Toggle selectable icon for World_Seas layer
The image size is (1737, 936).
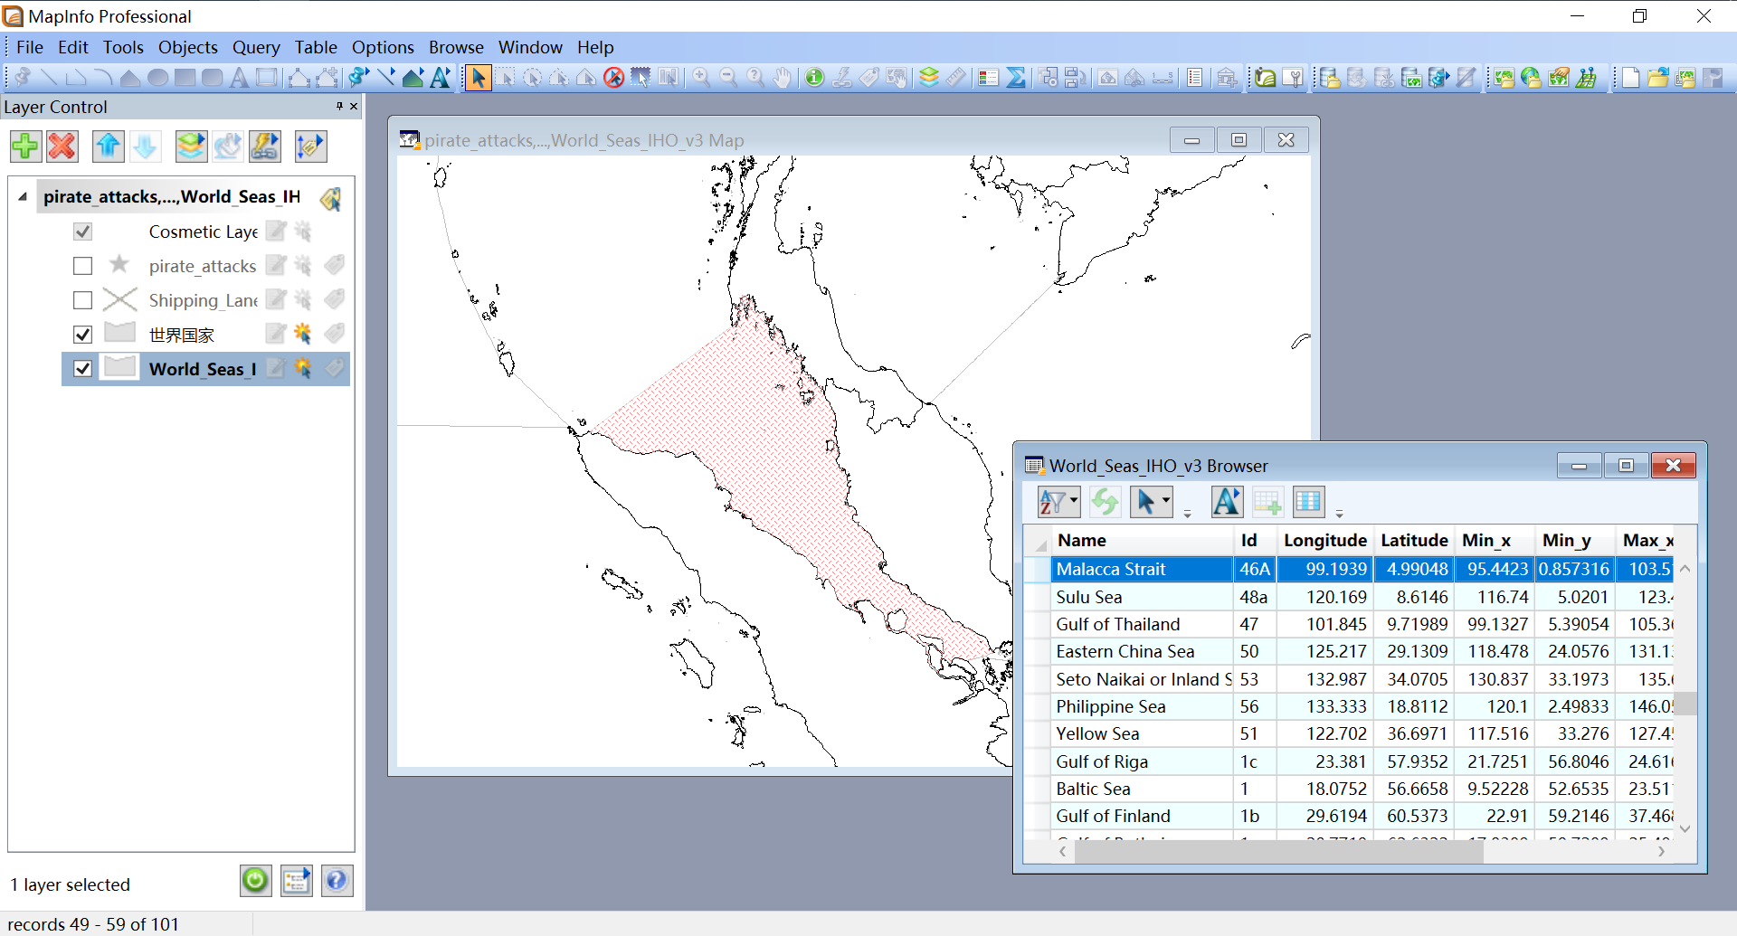point(302,369)
